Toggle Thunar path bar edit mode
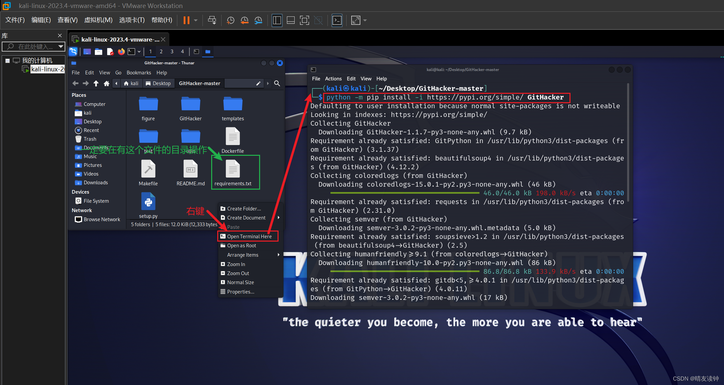This screenshot has width=724, height=385. pos(258,83)
